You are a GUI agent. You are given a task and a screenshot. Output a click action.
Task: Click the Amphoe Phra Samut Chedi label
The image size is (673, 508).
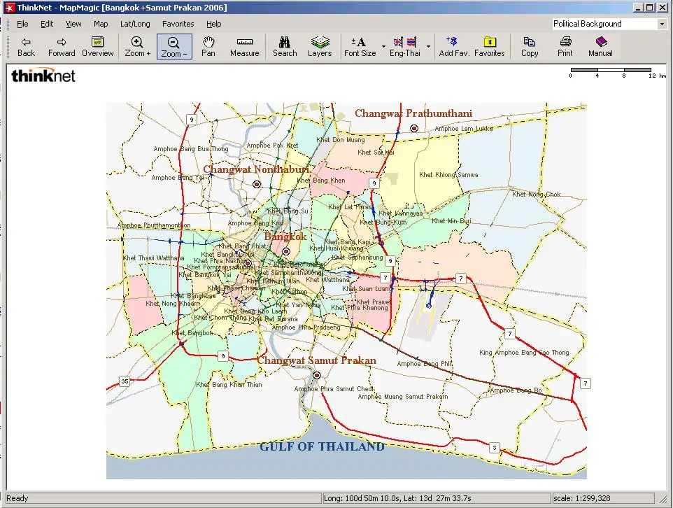(x=334, y=389)
